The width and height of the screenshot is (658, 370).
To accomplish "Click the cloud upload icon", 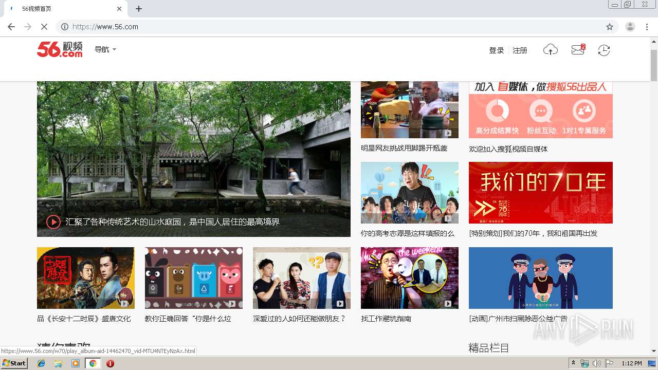I will coord(551,50).
